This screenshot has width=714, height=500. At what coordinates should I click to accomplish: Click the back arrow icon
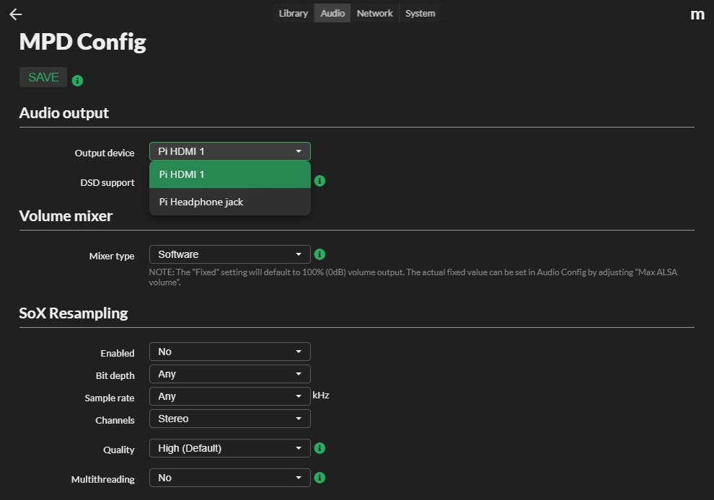(x=15, y=14)
